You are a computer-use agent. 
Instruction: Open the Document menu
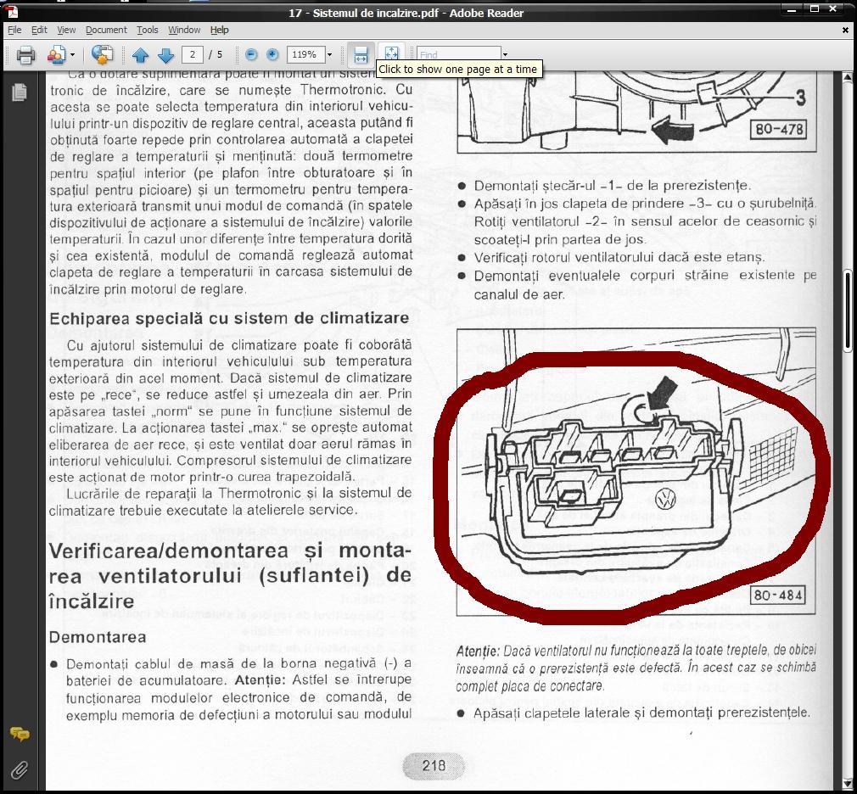106,30
